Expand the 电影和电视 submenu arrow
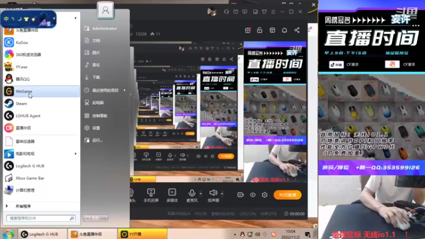The image size is (425, 239). point(75,153)
